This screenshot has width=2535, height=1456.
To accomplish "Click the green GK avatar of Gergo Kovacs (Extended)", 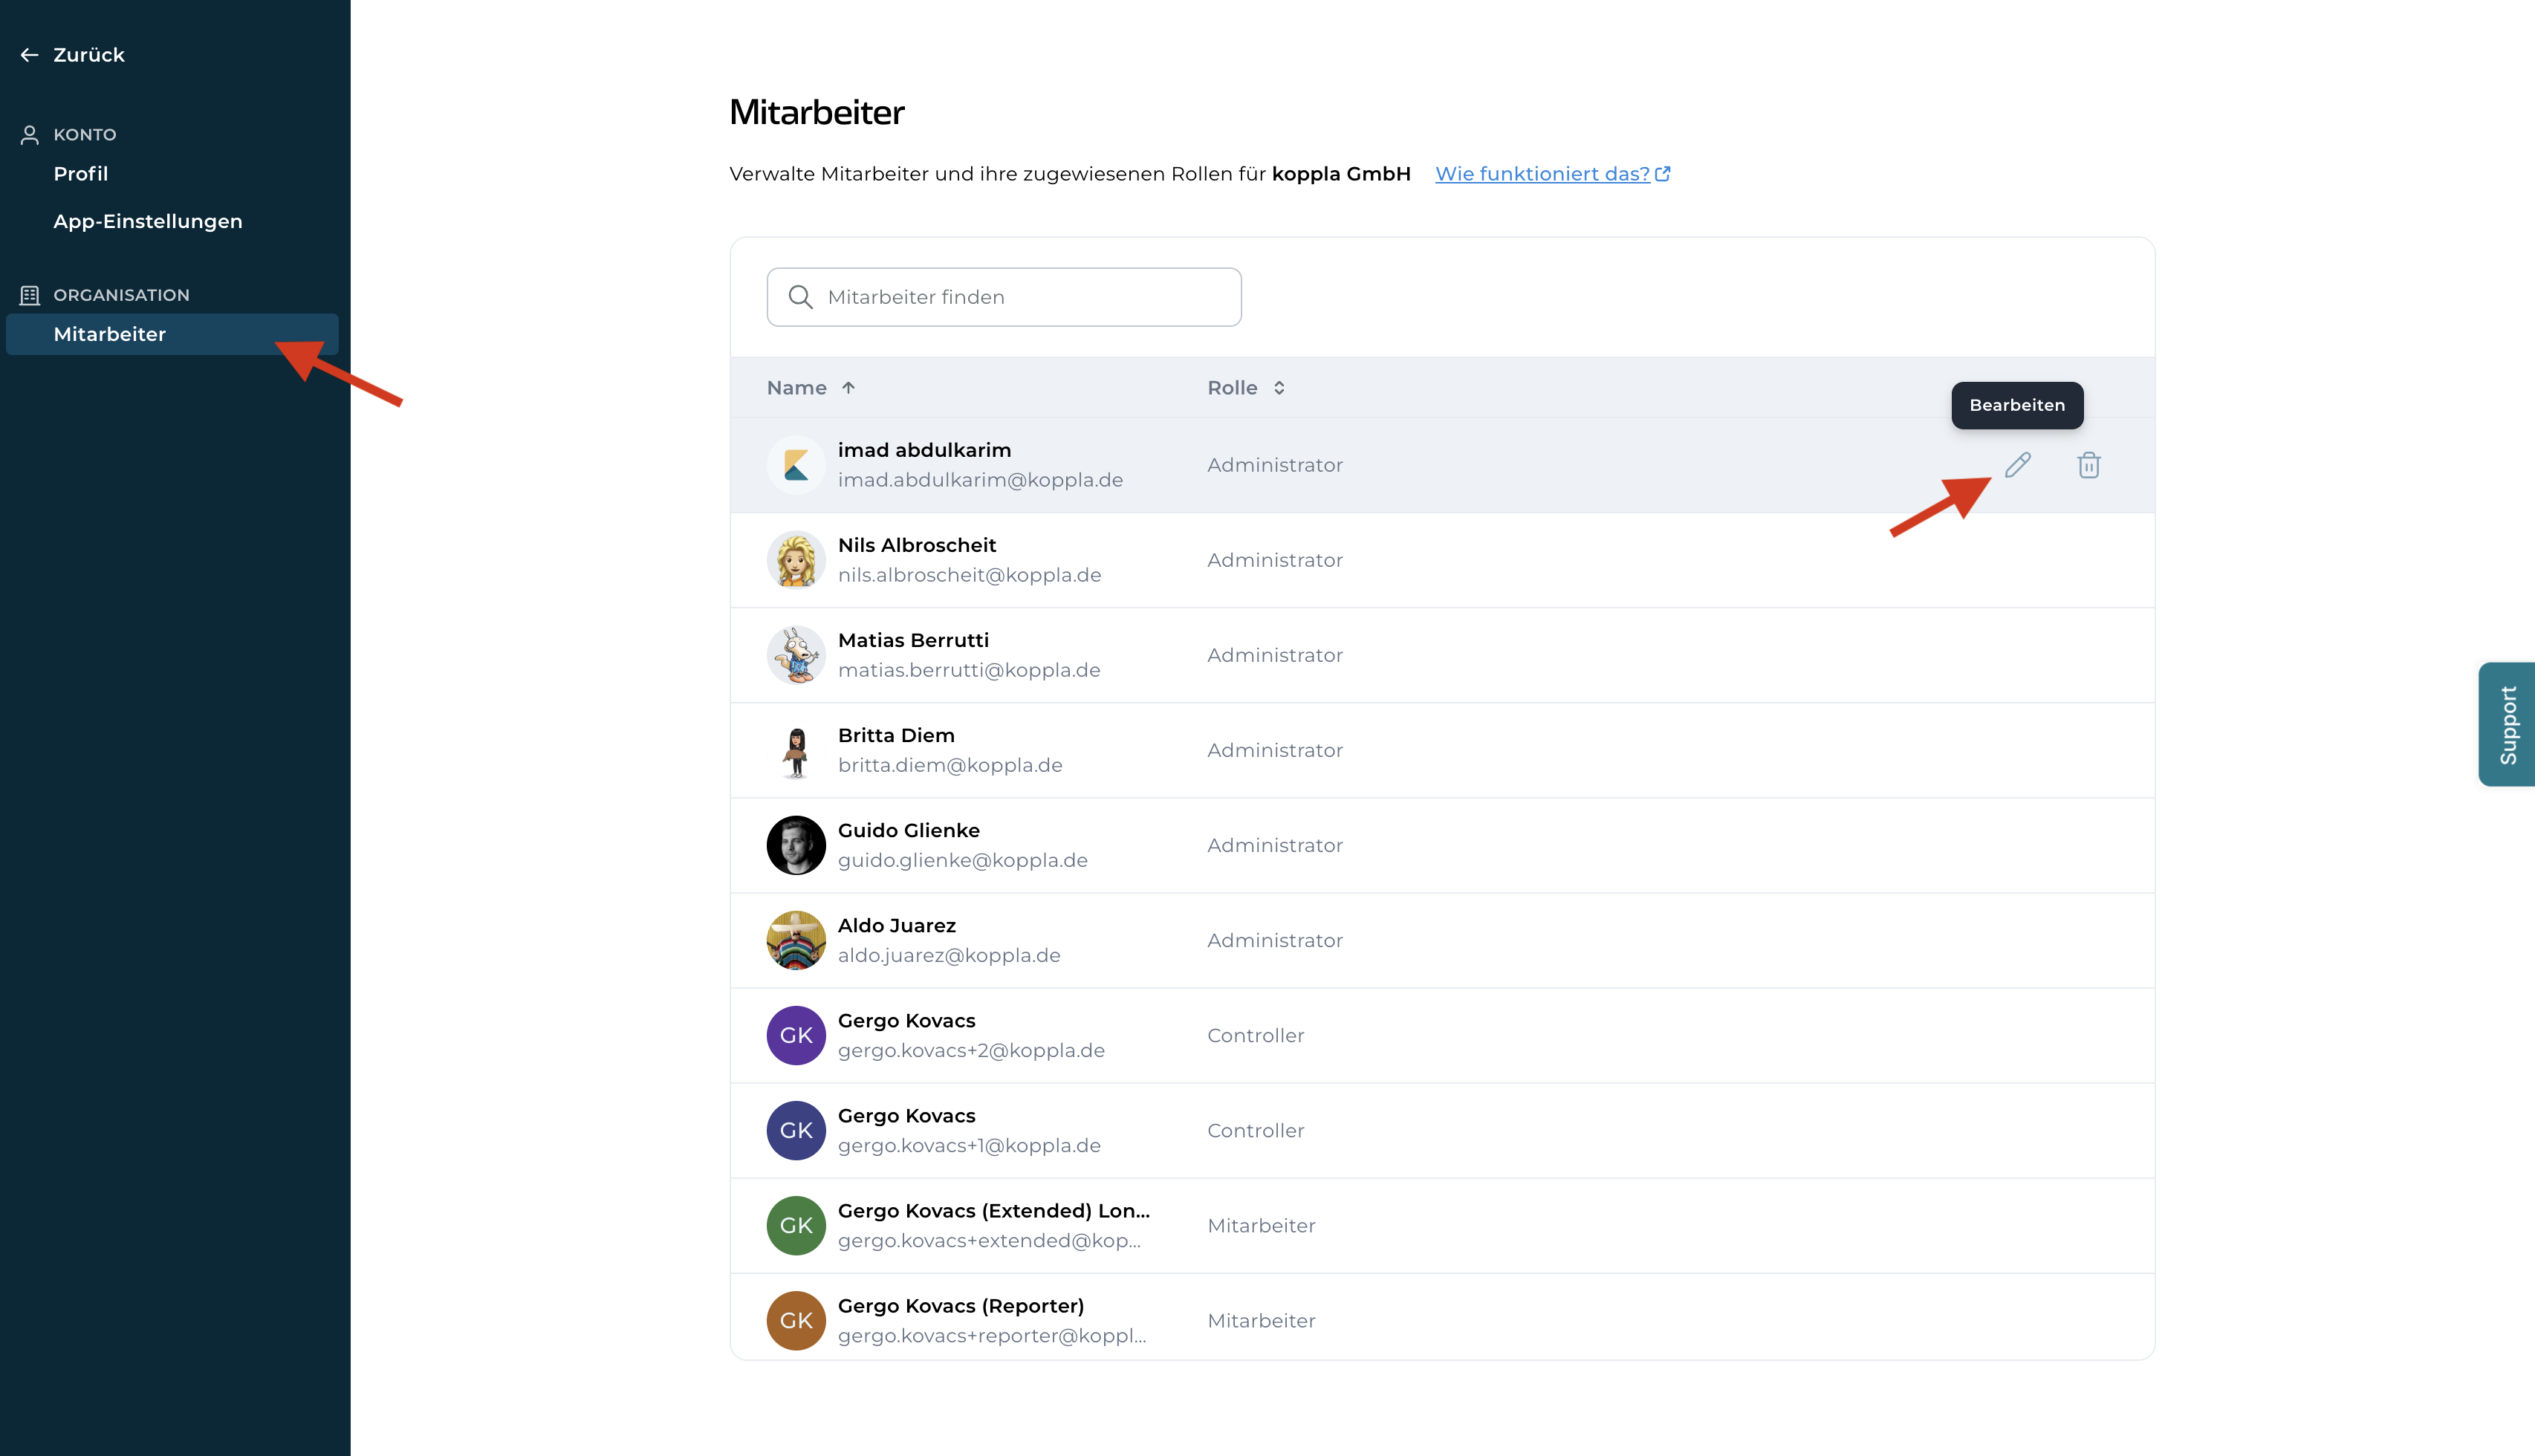I will pos(796,1225).
